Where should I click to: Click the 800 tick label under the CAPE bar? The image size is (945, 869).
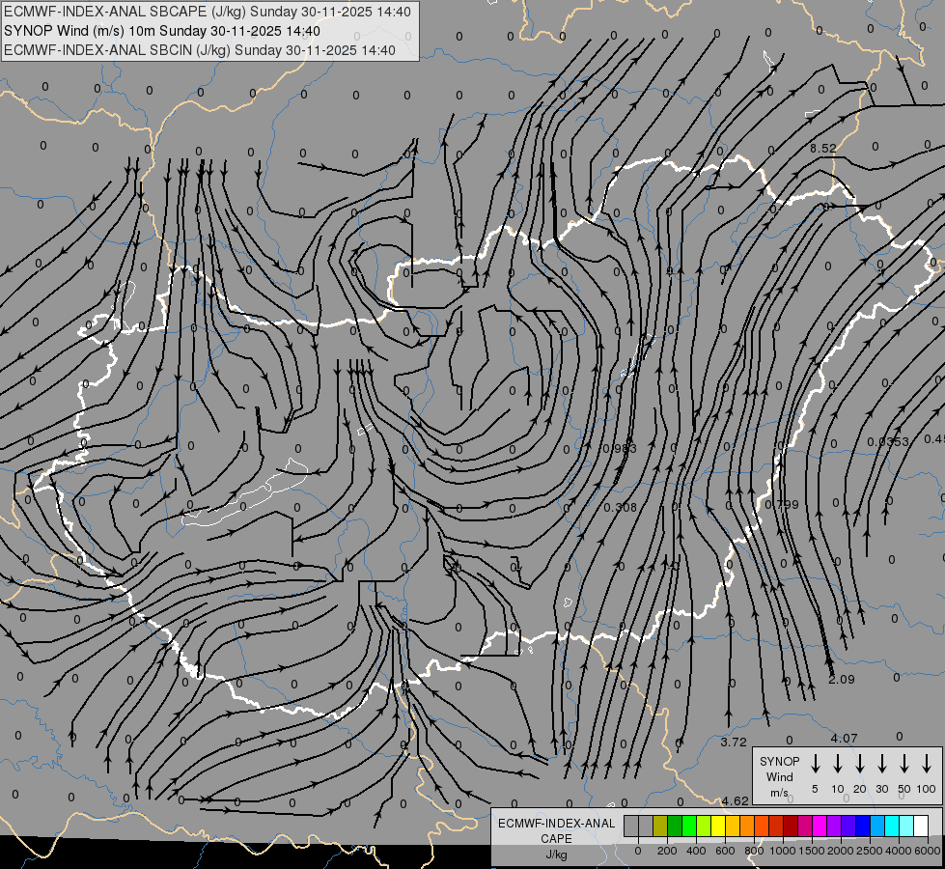click(754, 851)
